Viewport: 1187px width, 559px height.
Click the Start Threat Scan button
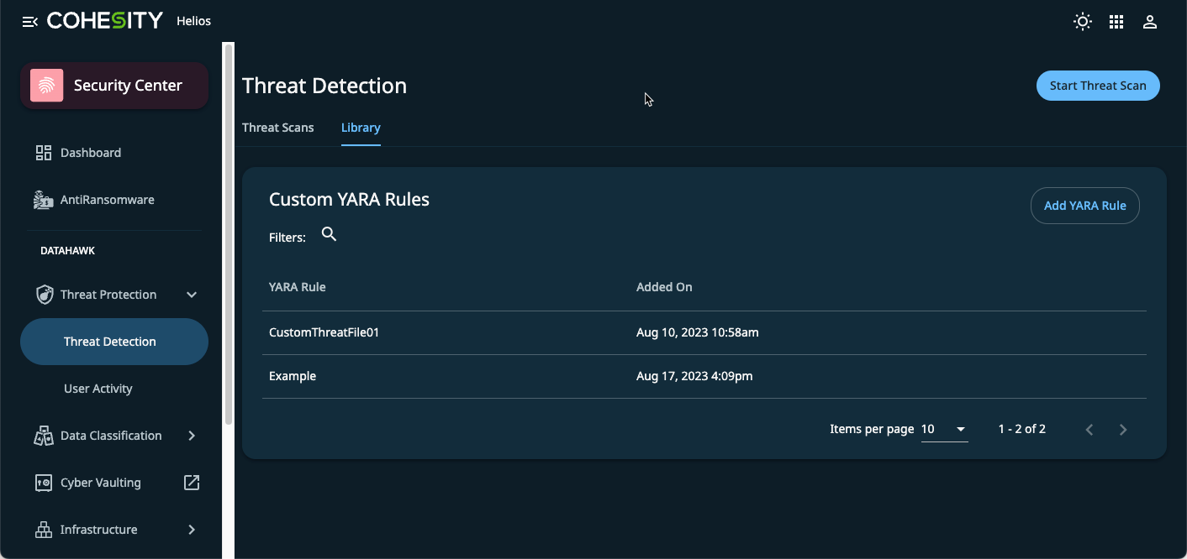pos(1098,86)
